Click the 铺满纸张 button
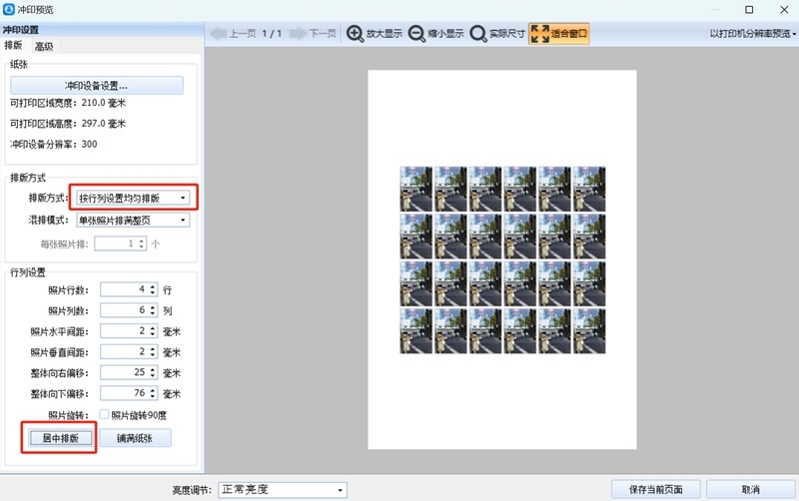Image resolution: width=799 pixels, height=501 pixels. tap(135, 438)
